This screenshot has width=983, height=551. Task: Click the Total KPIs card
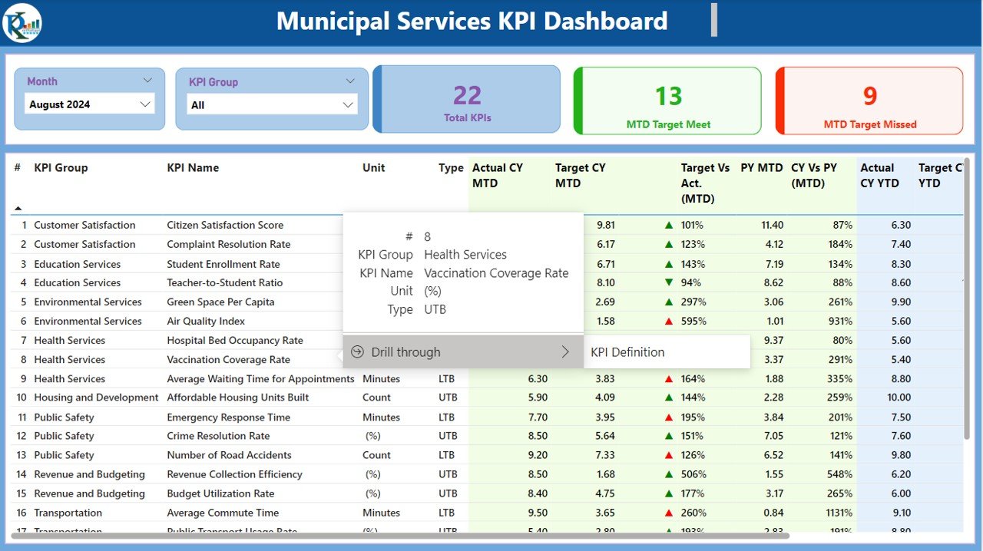click(x=467, y=99)
